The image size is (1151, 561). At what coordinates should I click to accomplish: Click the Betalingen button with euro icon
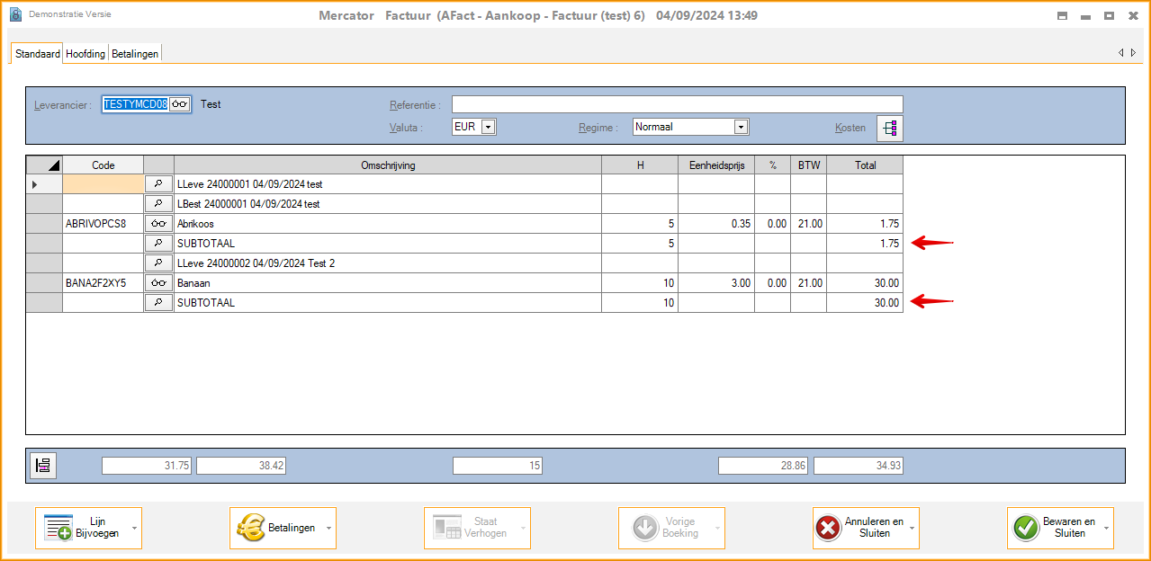pos(277,528)
